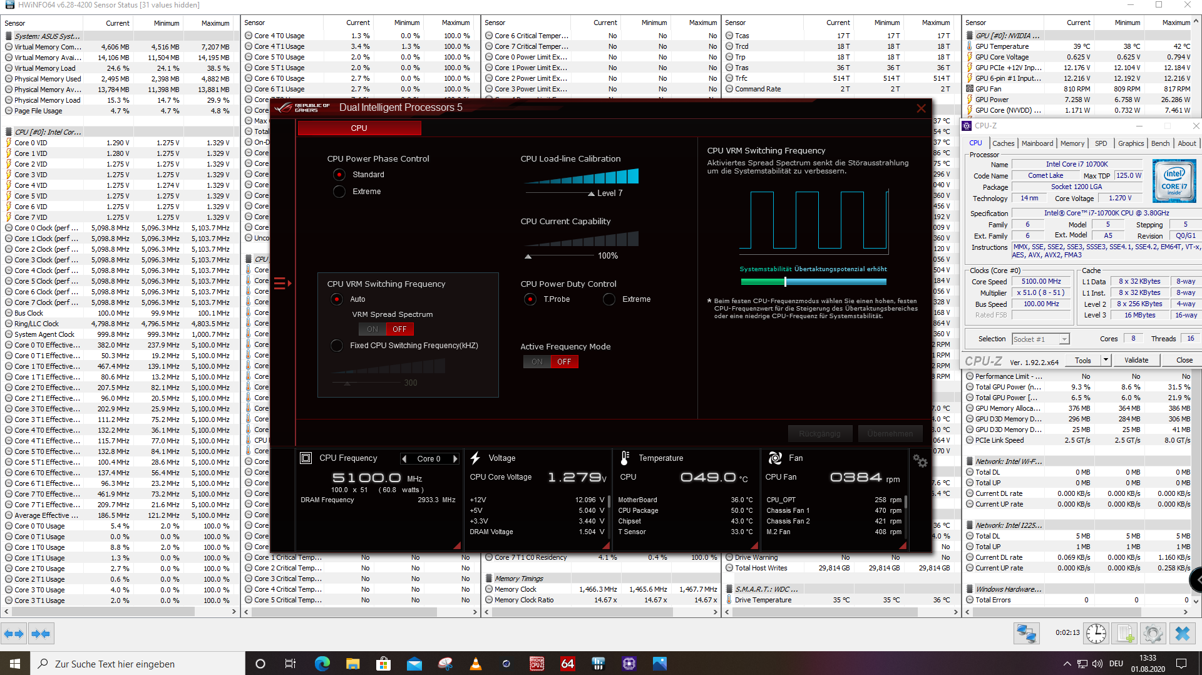The width and height of the screenshot is (1202, 675).
Task: Turn VRM Spread Spectrum ON
Action: [372, 329]
